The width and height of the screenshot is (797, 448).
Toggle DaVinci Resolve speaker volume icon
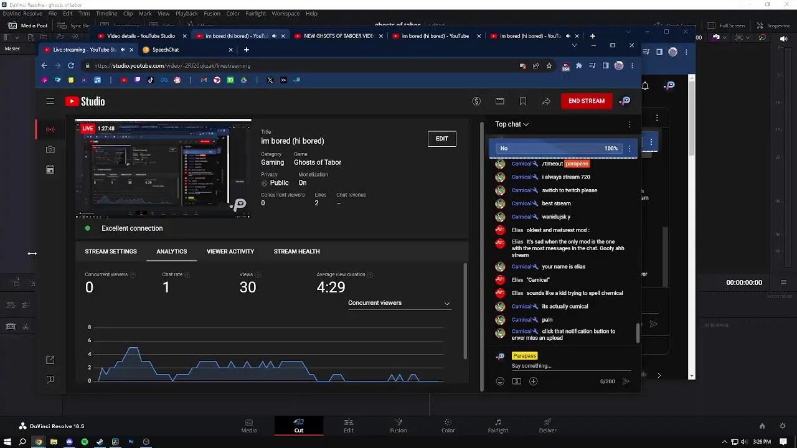click(783, 39)
